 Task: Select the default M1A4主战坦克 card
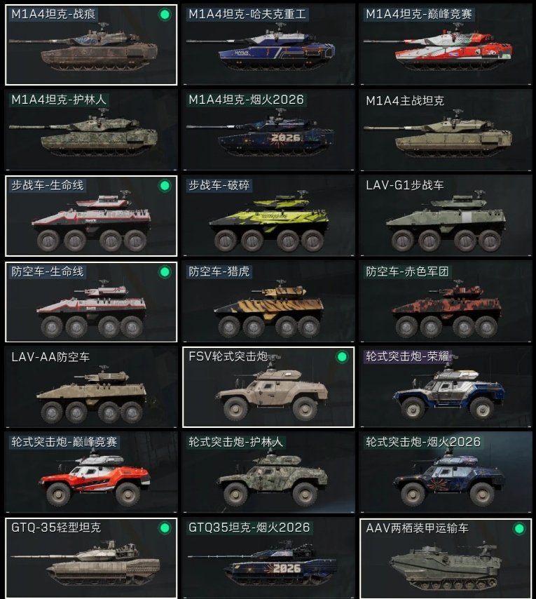(x=446, y=130)
